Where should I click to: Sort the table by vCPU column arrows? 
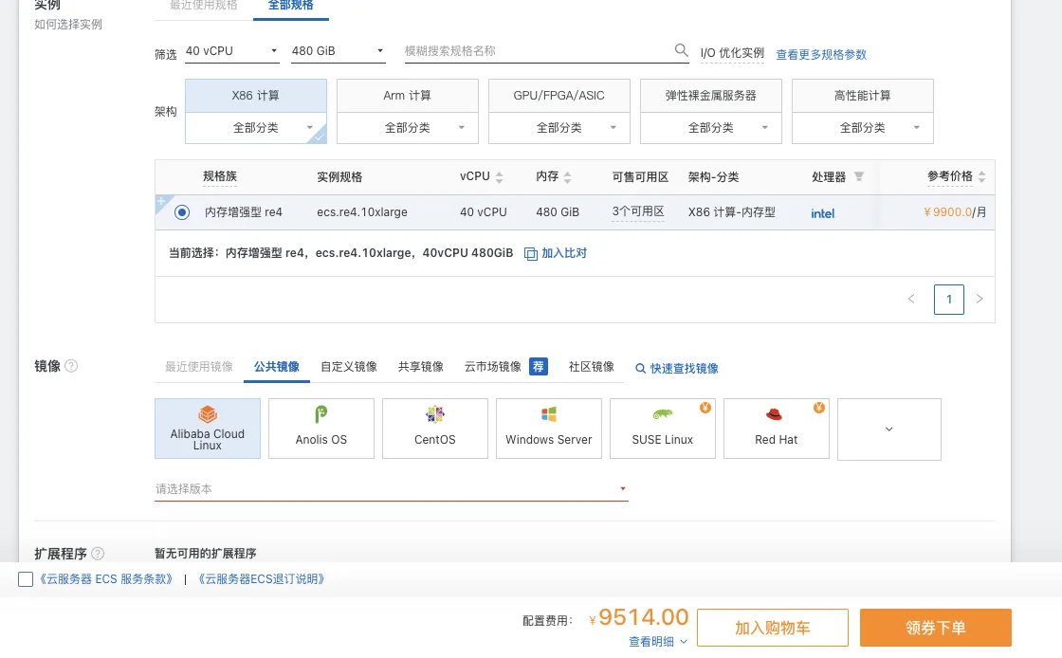click(499, 177)
